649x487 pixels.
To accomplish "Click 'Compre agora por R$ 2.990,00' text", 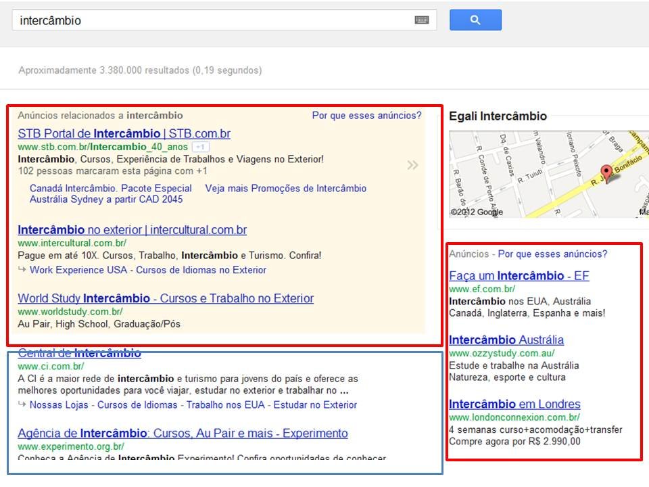I will pyautogui.click(x=515, y=442).
